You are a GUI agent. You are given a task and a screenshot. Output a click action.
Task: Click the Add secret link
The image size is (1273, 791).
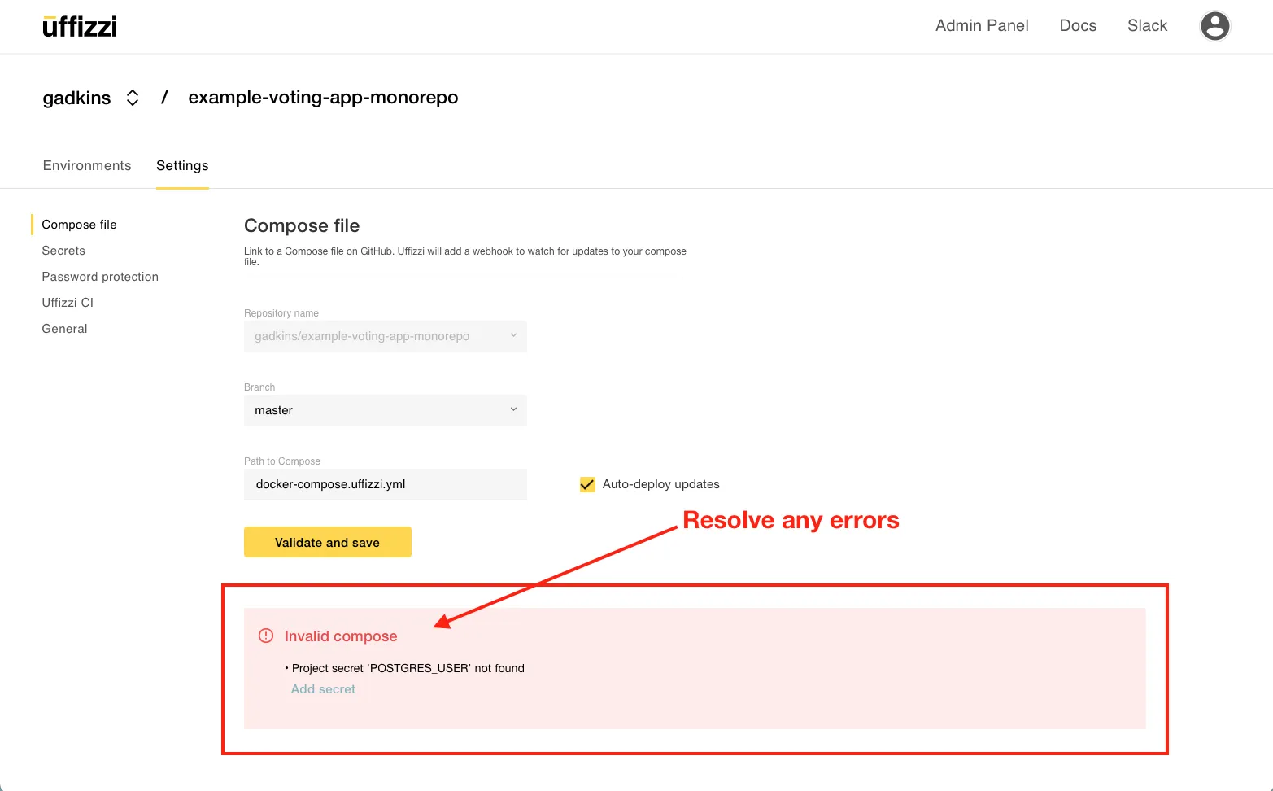323,689
